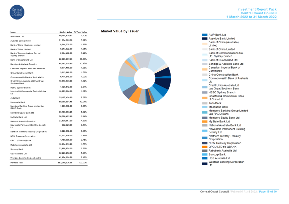Viewport: 289px width, 204px height.
Task: Click the '1 March 2022 to 31 March 2022' date range
Action: (252, 17)
